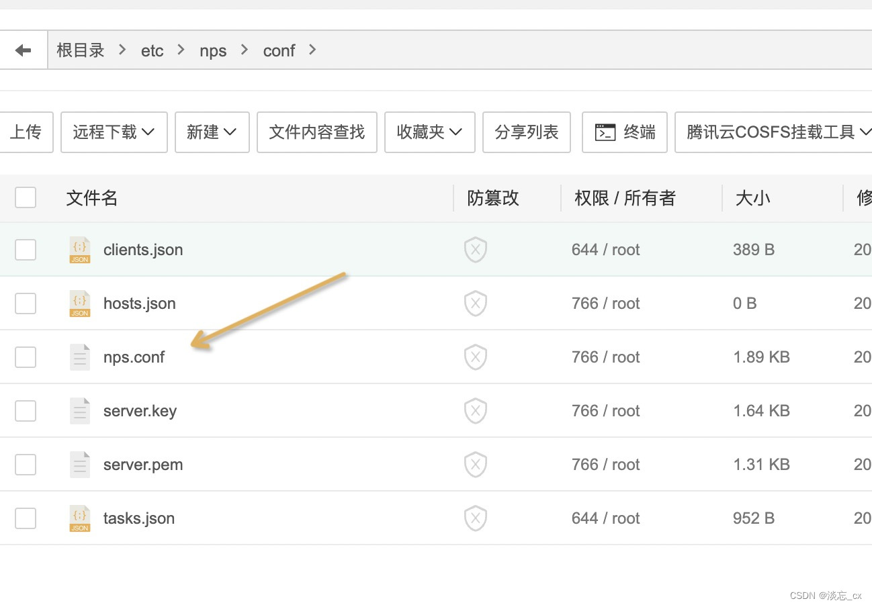Click the nps.conf document icon
This screenshot has height=607, width=872.
[x=80, y=357]
